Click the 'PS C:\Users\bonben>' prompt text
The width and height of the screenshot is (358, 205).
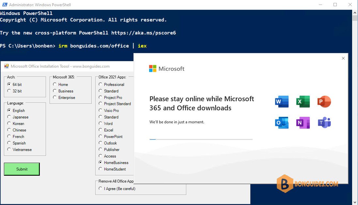[28, 46]
